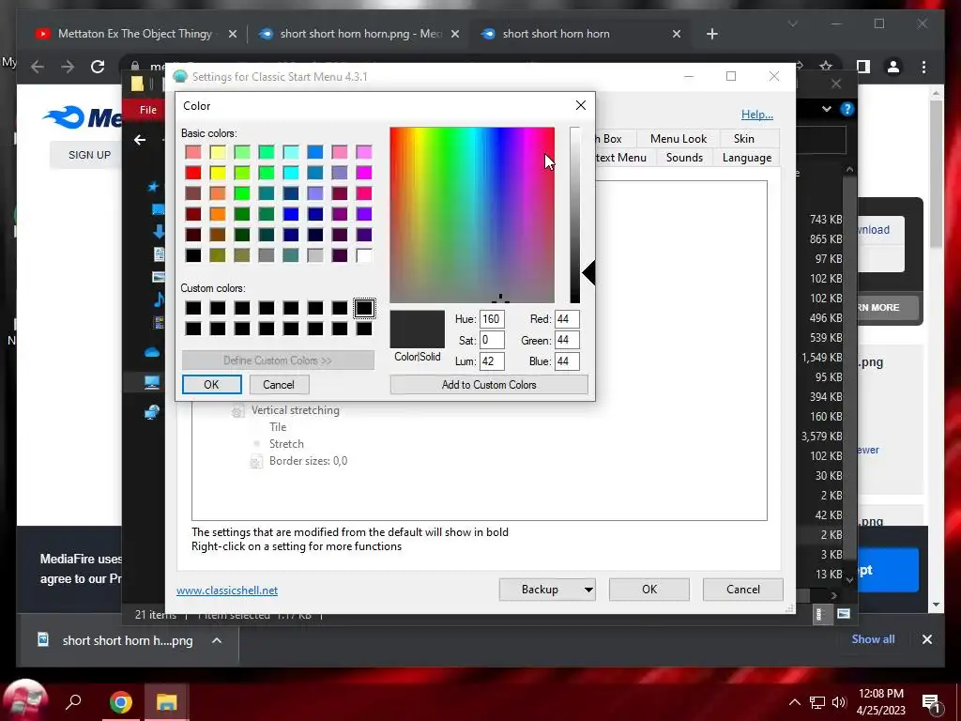Click SIGN UP on MediaFire page
Image resolution: width=961 pixels, height=721 pixels.
[x=89, y=155]
